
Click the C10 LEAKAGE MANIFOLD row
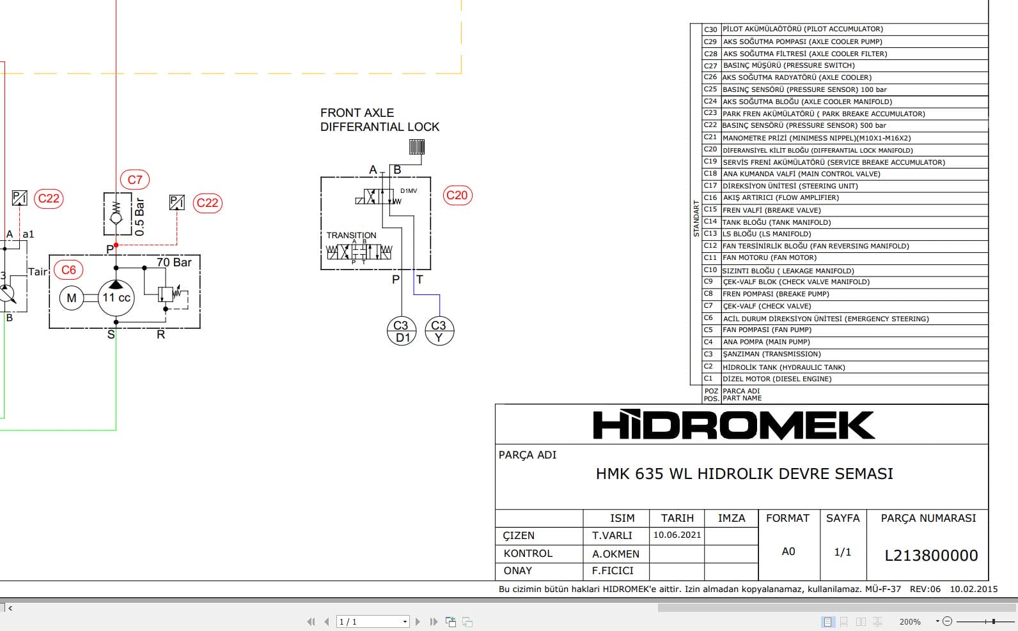point(845,270)
